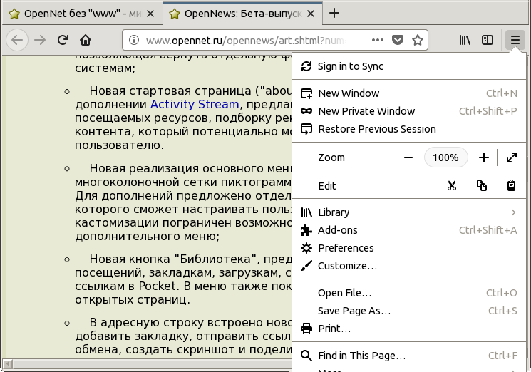This screenshot has height=372, width=531.
Task: Bookmark this page with star icon
Action: 418,40
